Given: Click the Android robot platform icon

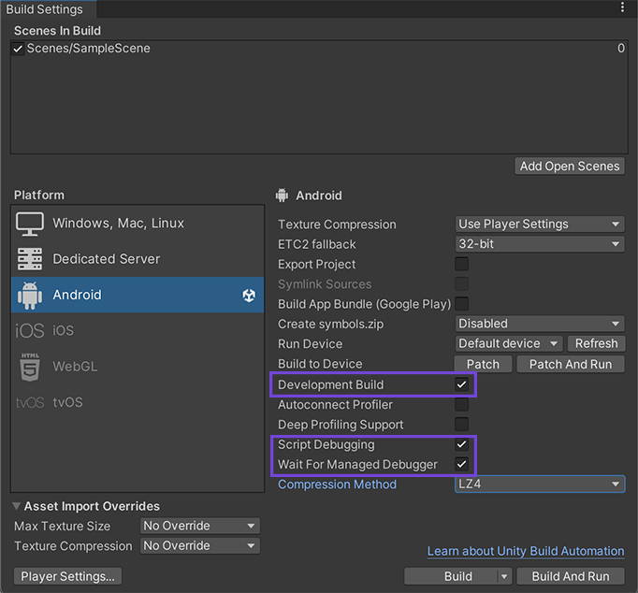Looking at the screenshot, I should coord(30,295).
